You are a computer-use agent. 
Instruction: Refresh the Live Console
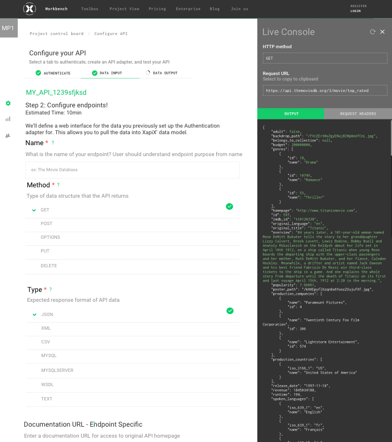[x=372, y=32]
